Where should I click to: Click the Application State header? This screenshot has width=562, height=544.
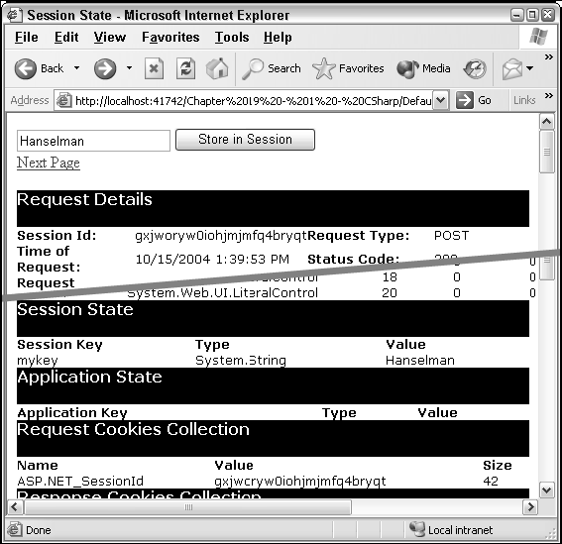273,385
